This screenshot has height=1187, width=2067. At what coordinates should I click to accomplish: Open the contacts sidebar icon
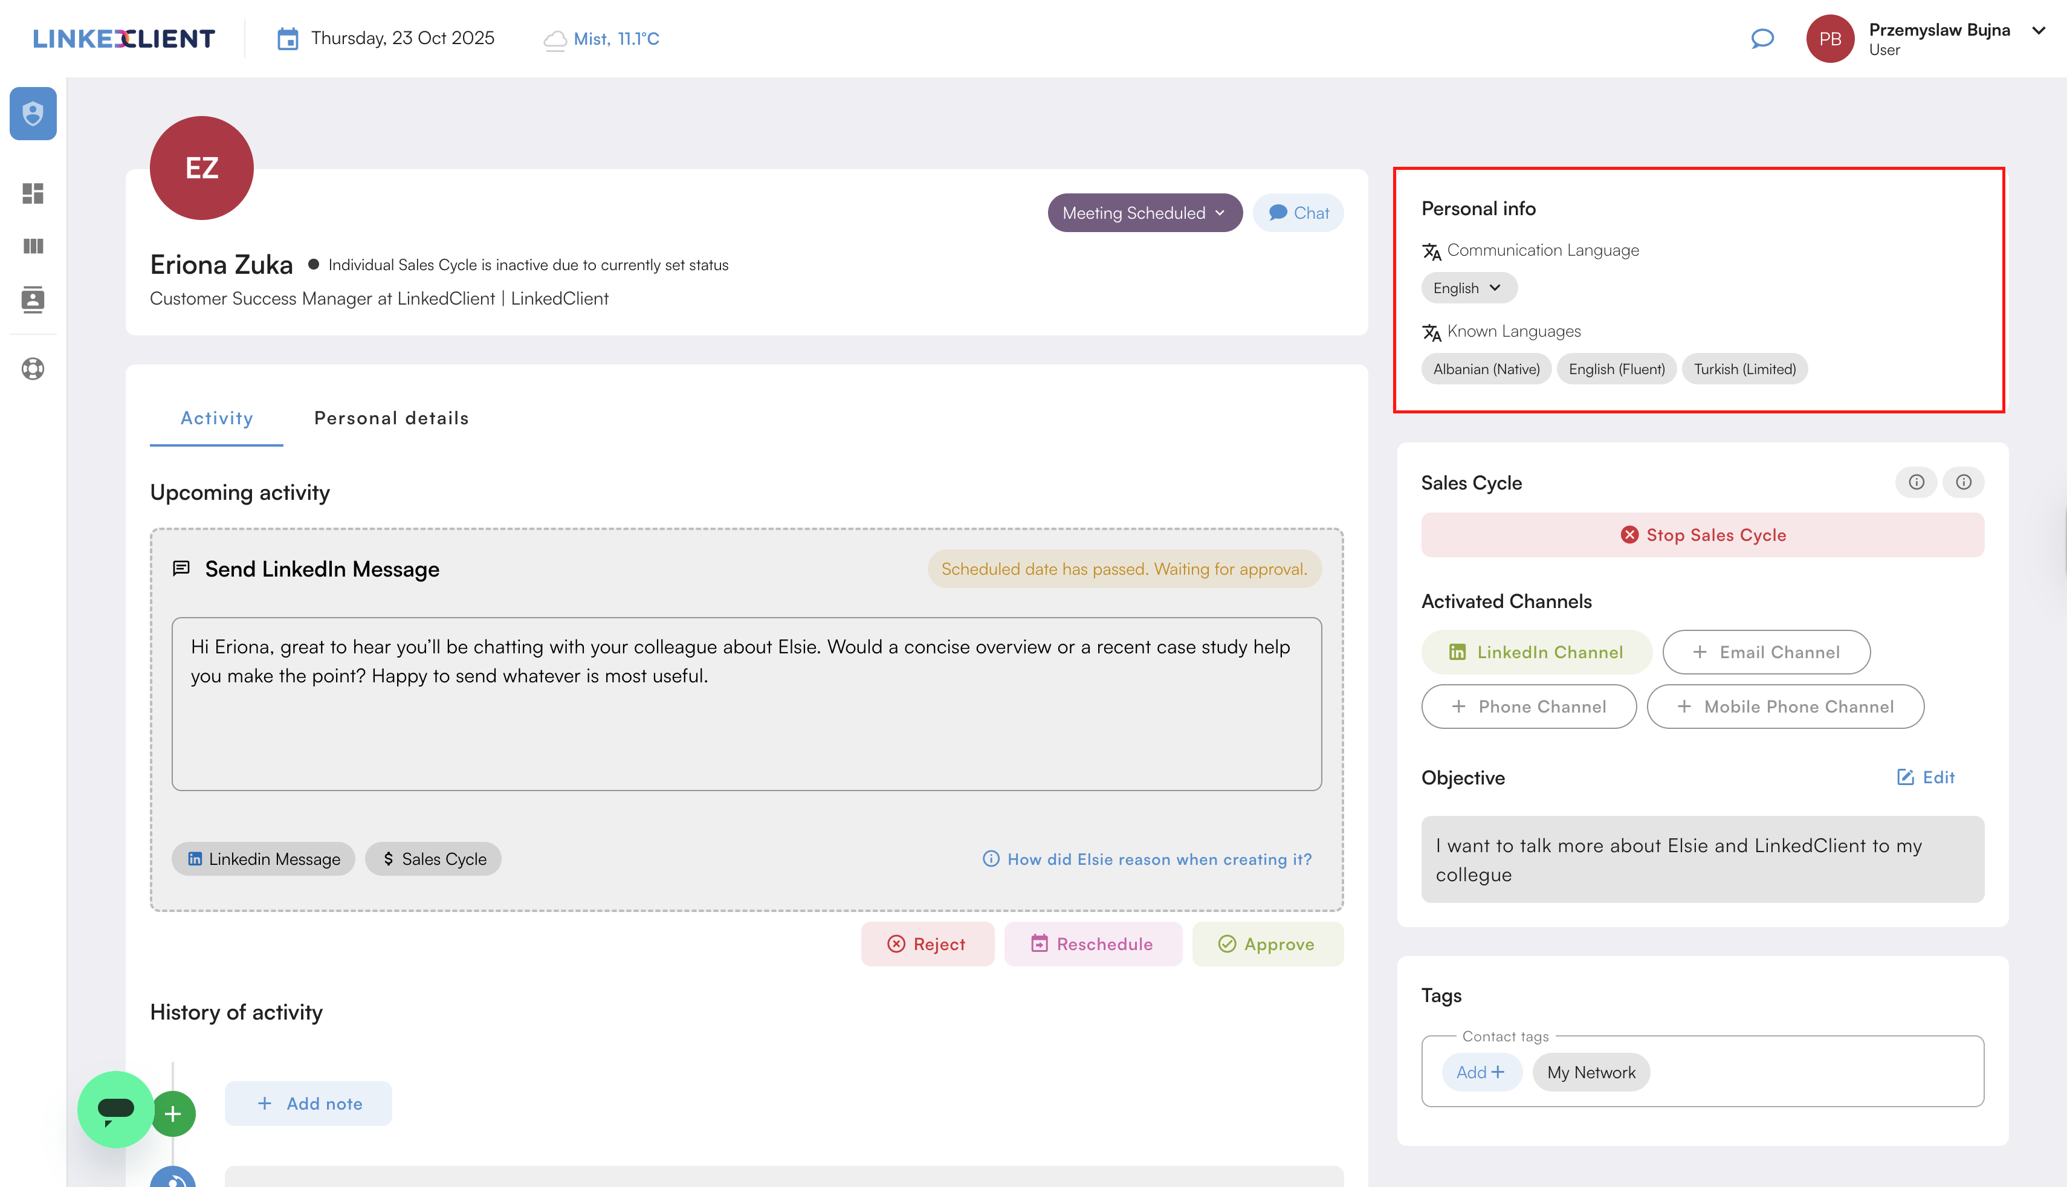tap(33, 300)
